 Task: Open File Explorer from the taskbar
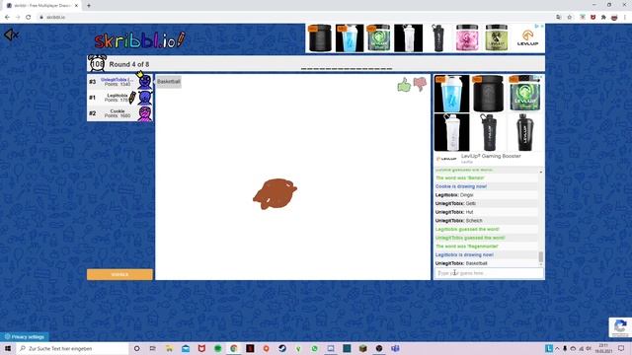(169, 348)
